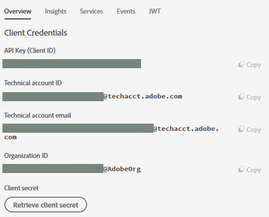Select the Organization ID value field
This screenshot has height=217, width=269.
click(52, 169)
